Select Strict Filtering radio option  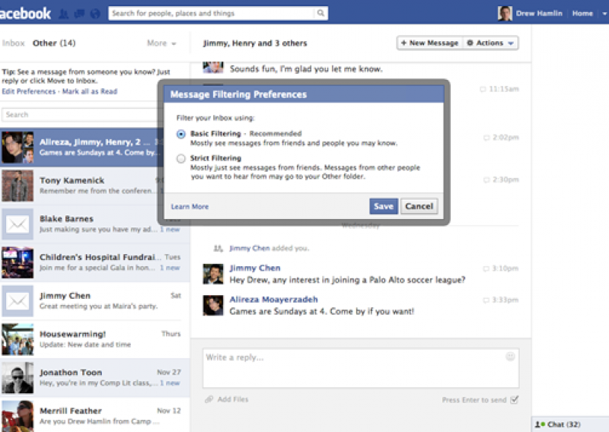click(x=181, y=159)
